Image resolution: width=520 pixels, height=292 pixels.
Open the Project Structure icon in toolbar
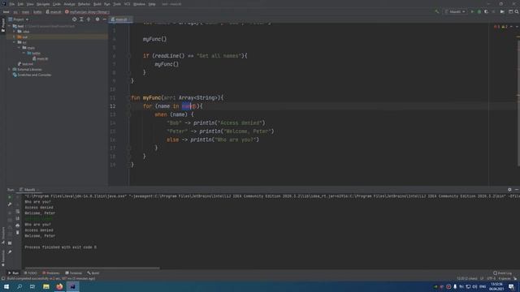(511, 11)
